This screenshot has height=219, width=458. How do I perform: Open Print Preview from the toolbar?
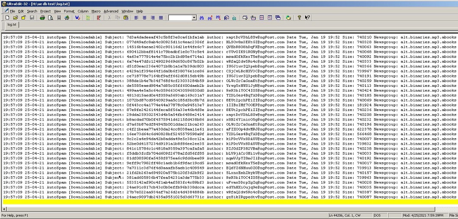(x=51, y=18)
